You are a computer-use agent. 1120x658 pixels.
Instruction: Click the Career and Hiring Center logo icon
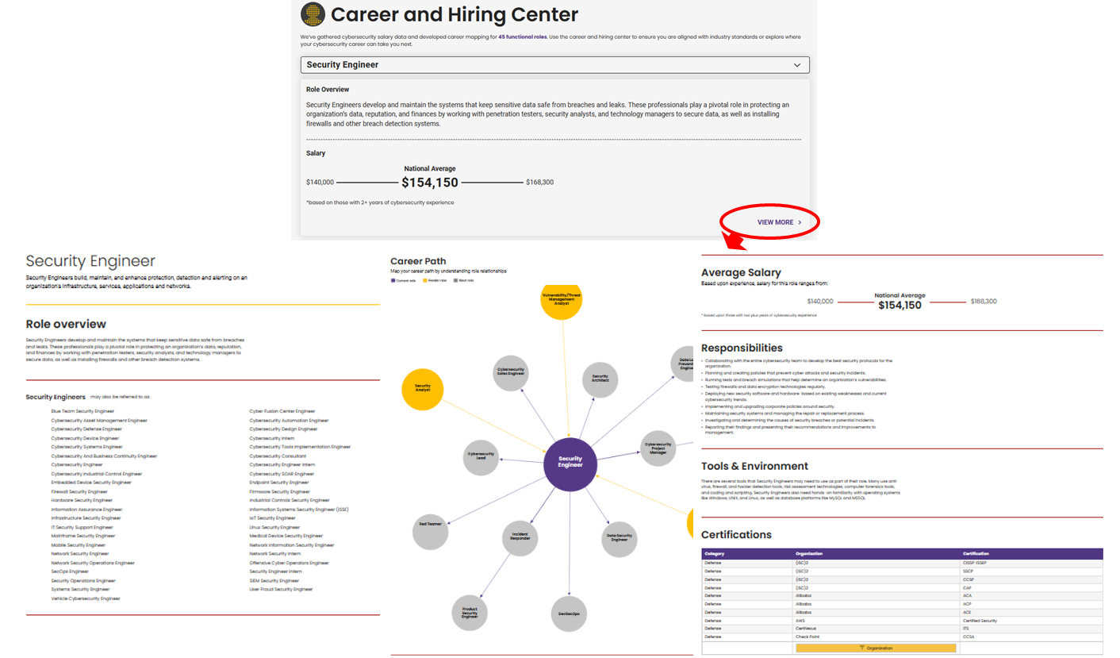pos(313,14)
